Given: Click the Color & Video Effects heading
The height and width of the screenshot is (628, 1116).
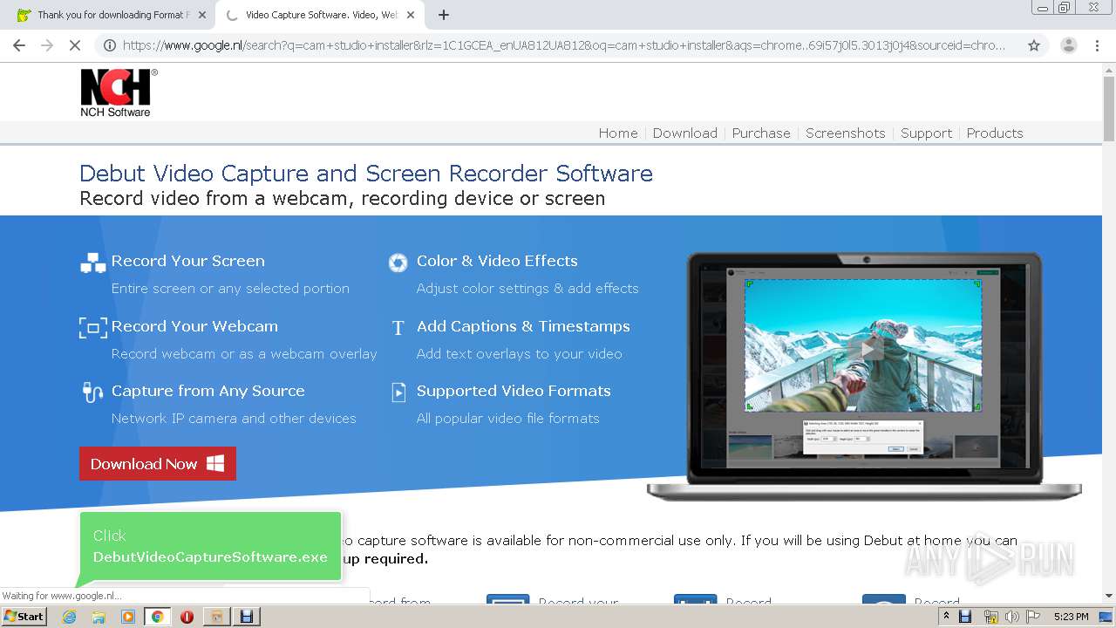Looking at the screenshot, I should (x=497, y=261).
